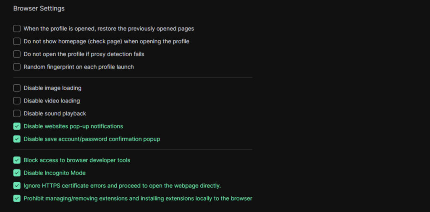This screenshot has height=212, width=430.
Task: Tick the Disable sound playback checkbox
Action: [17, 113]
